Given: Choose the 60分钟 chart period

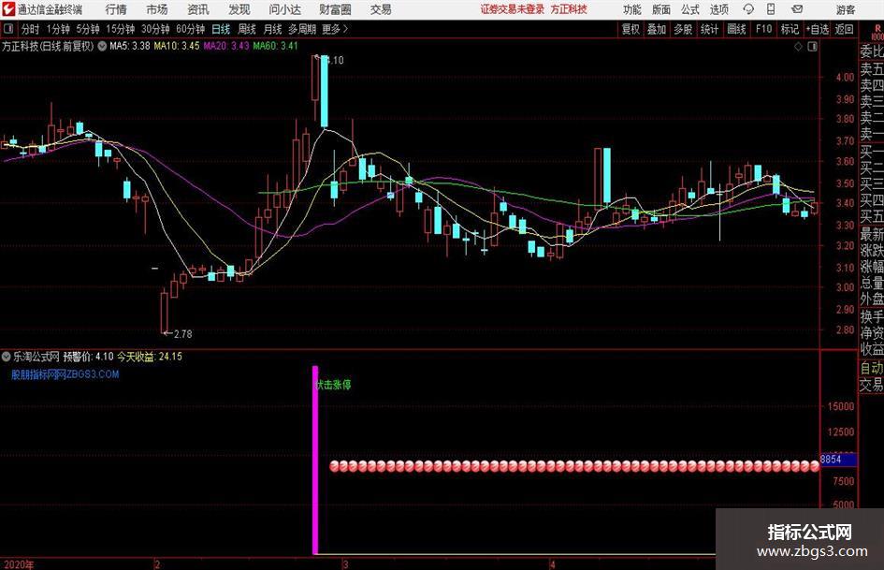Looking at the screenshot, I should (x=191, y=29).
